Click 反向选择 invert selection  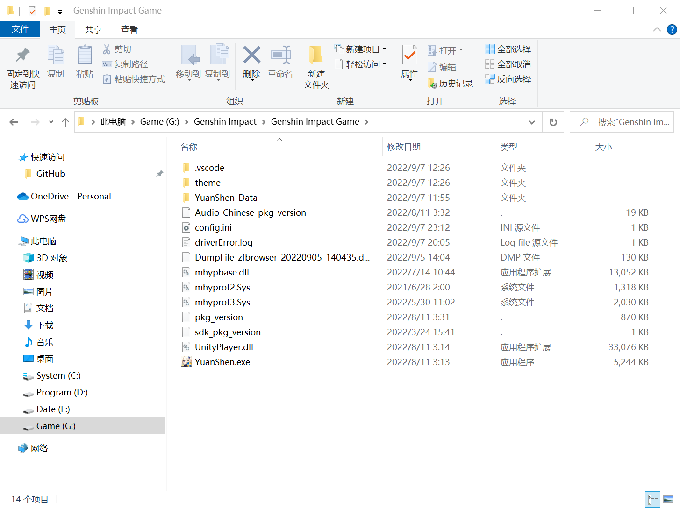508,79
